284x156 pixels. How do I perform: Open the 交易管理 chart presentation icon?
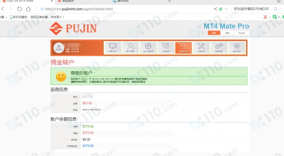[x=166, y=48]
